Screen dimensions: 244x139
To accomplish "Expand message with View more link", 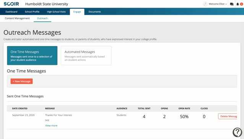I will (x=51, y=126).
